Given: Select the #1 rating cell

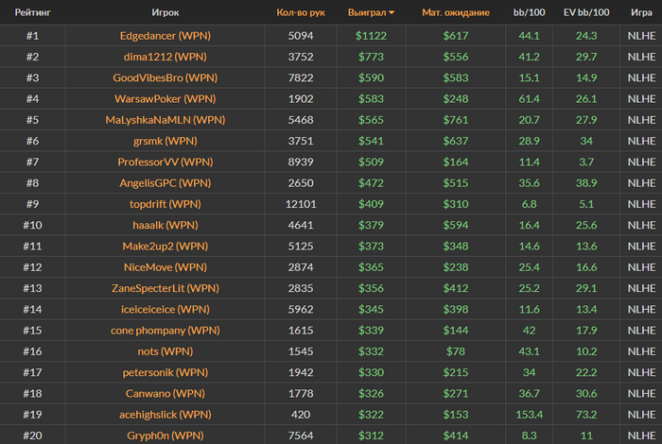Looking at the screenshot, I should coord(32,35).
